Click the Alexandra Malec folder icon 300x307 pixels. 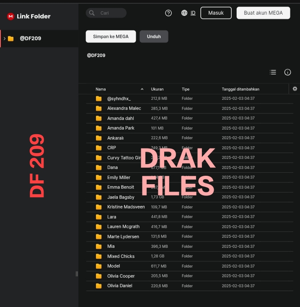click(x=99, y=109)
